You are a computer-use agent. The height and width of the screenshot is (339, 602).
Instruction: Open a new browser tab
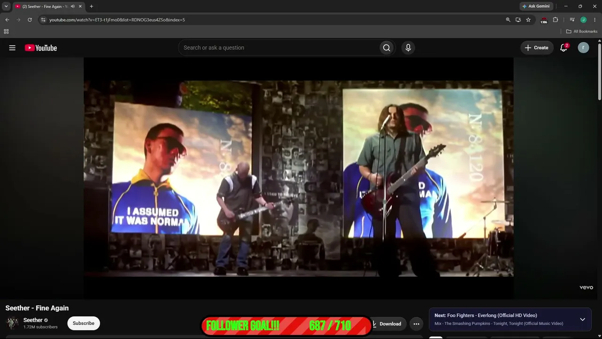91,7
